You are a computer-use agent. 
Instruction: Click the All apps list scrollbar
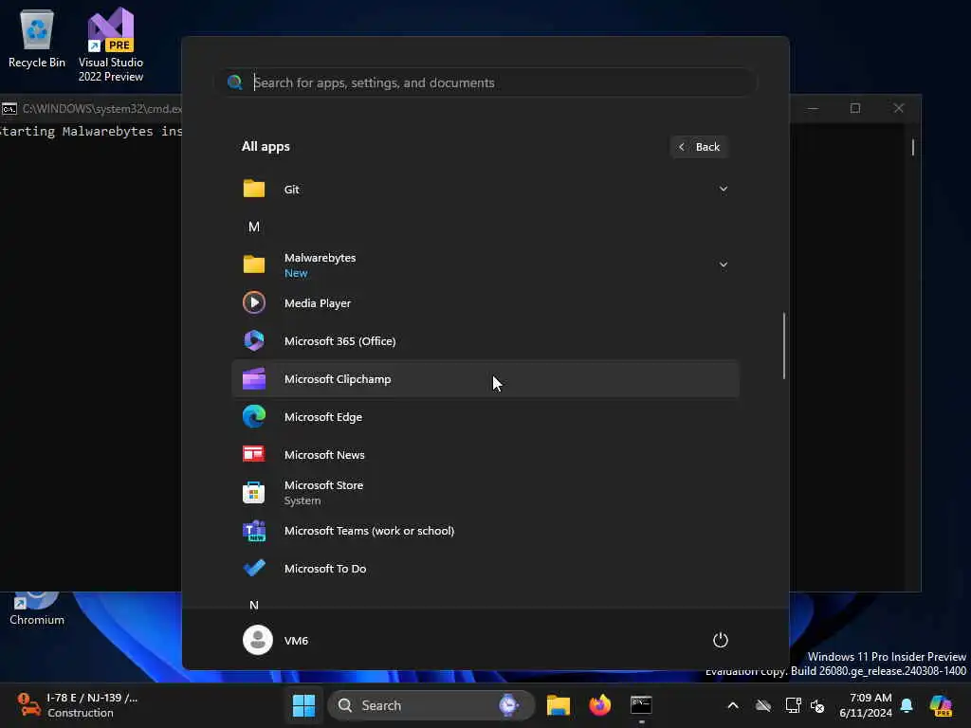tap(784, 345)
